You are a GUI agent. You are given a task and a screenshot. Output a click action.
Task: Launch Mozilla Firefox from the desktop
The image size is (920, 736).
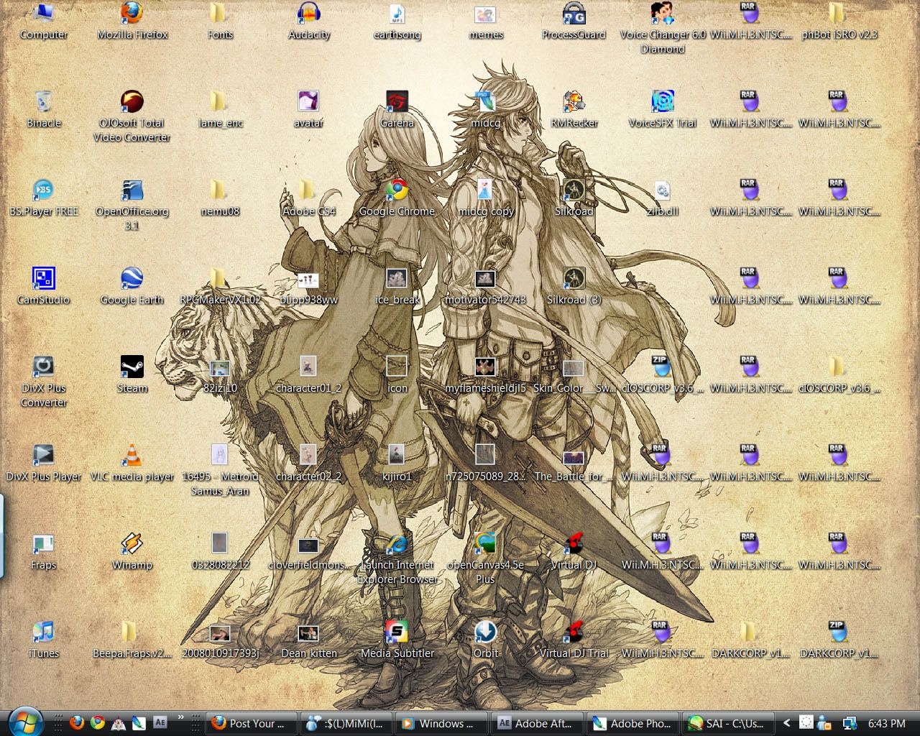click(132, 20)
